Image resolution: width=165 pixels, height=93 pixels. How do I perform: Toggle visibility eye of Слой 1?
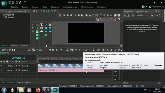pos(2,66)
